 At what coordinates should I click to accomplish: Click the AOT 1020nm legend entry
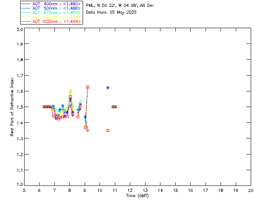(x=51, y=21)
